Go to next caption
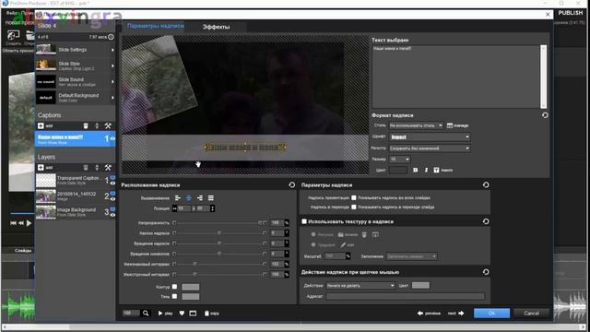 pos(455,314)
